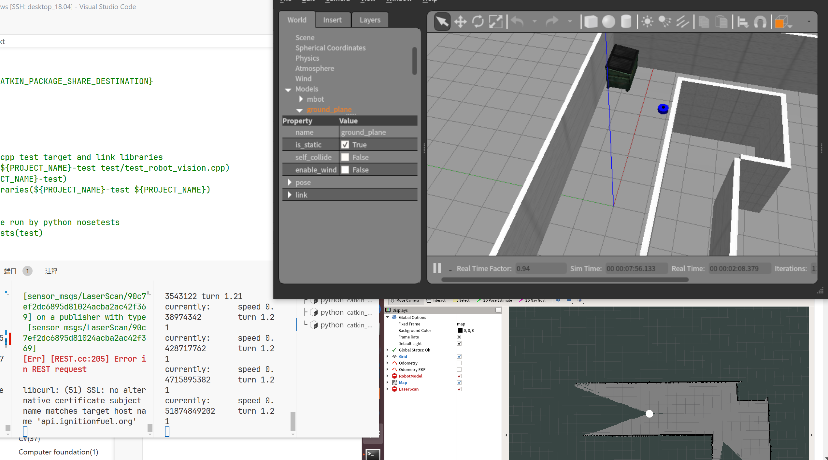Click the blue plus add-tool icon in RViz
828x460 pixels.
pyautogui.click(x=558, y=300)
